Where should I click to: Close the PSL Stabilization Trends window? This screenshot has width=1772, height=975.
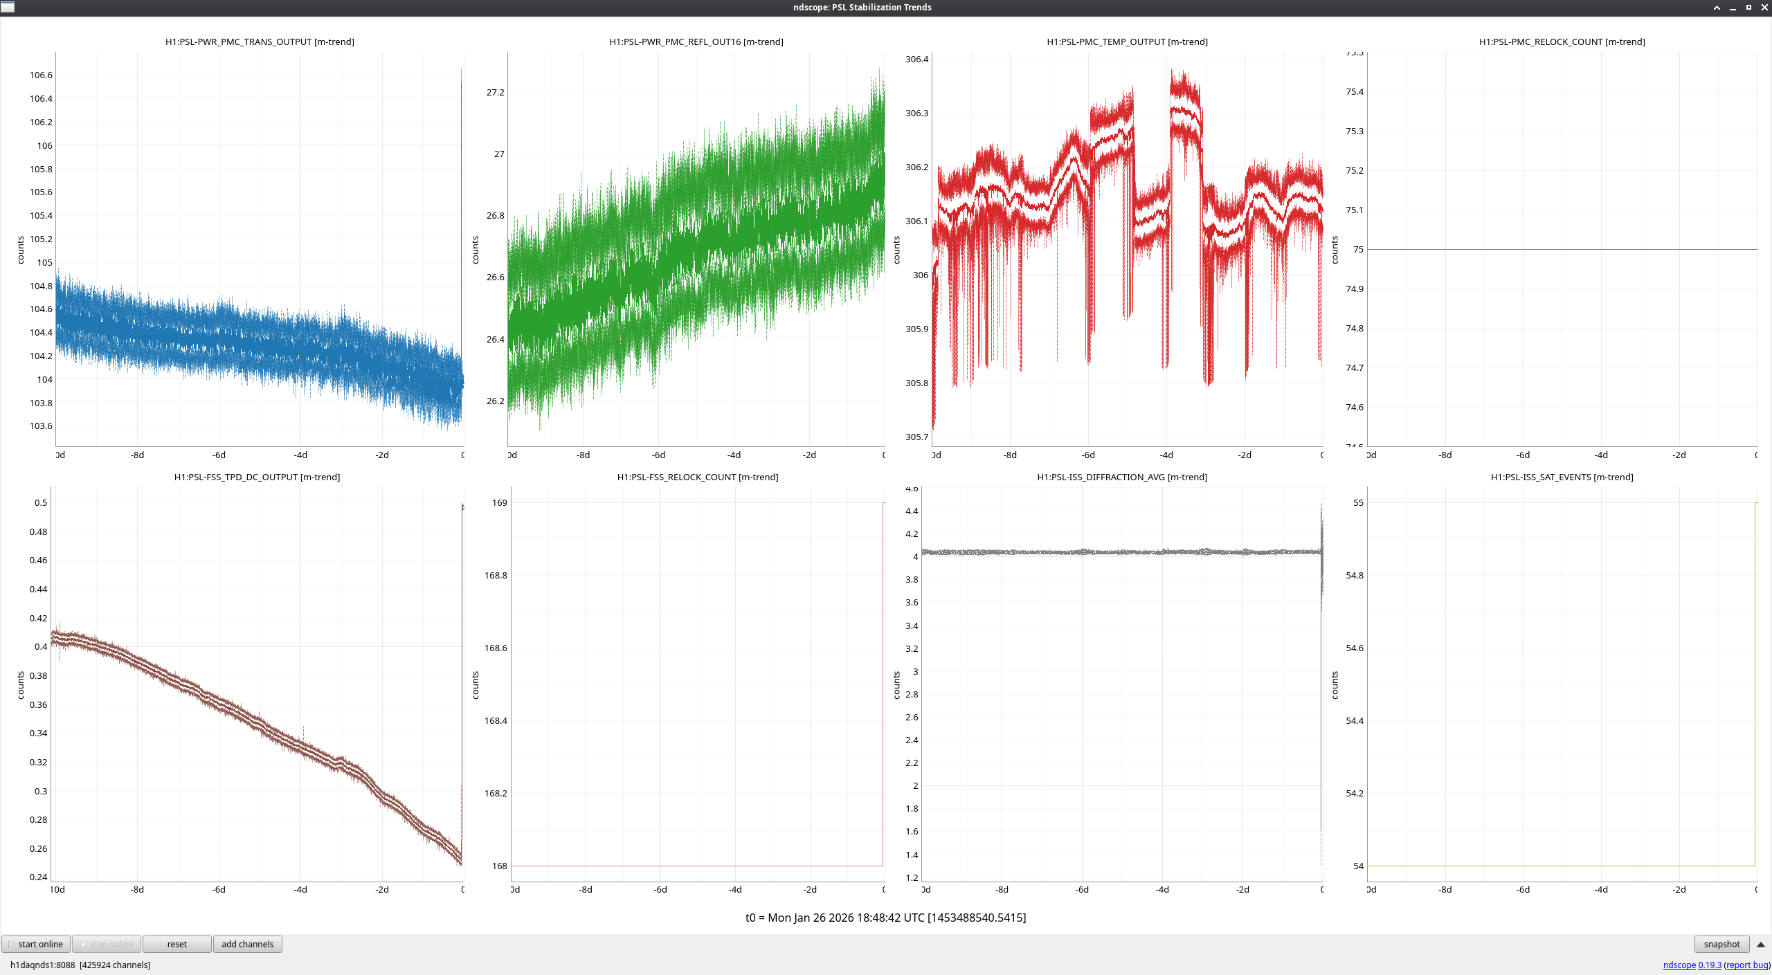click(x=1764, y=8)
